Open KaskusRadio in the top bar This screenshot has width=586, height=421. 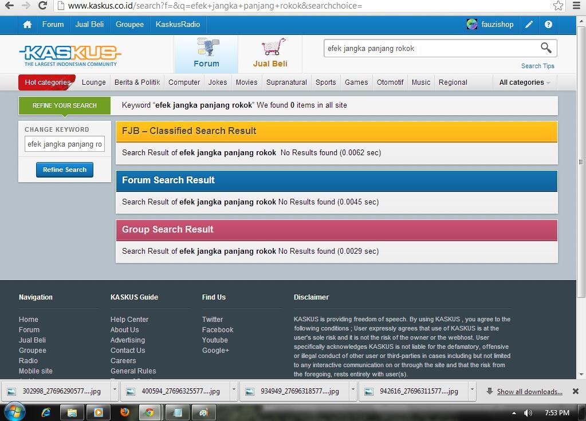tap(178, 25)
